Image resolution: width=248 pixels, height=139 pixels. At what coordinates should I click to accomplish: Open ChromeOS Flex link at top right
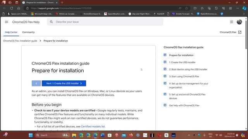[x=228, y=32]
